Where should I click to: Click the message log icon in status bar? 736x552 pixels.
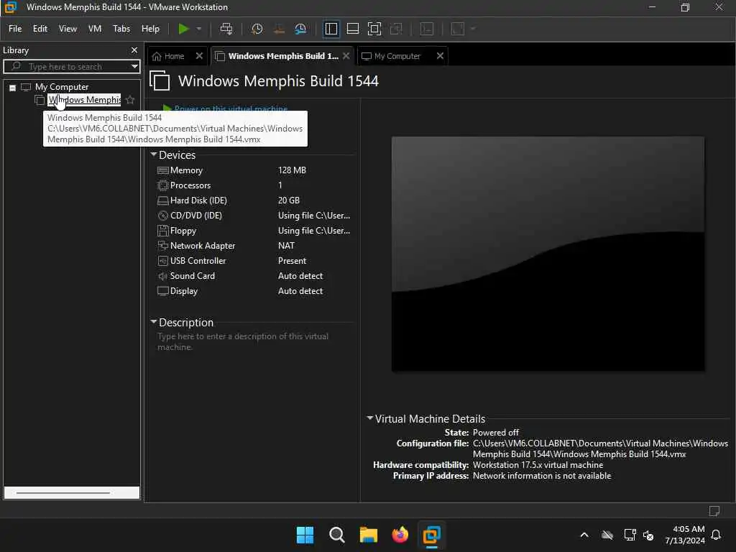pyautogui.click(x=714, y=511)
